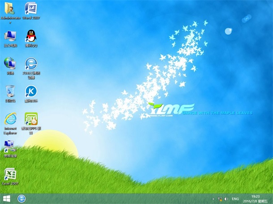Open the taskbar clock and date
The image size is (273, 204).
(x=256, y=199)
